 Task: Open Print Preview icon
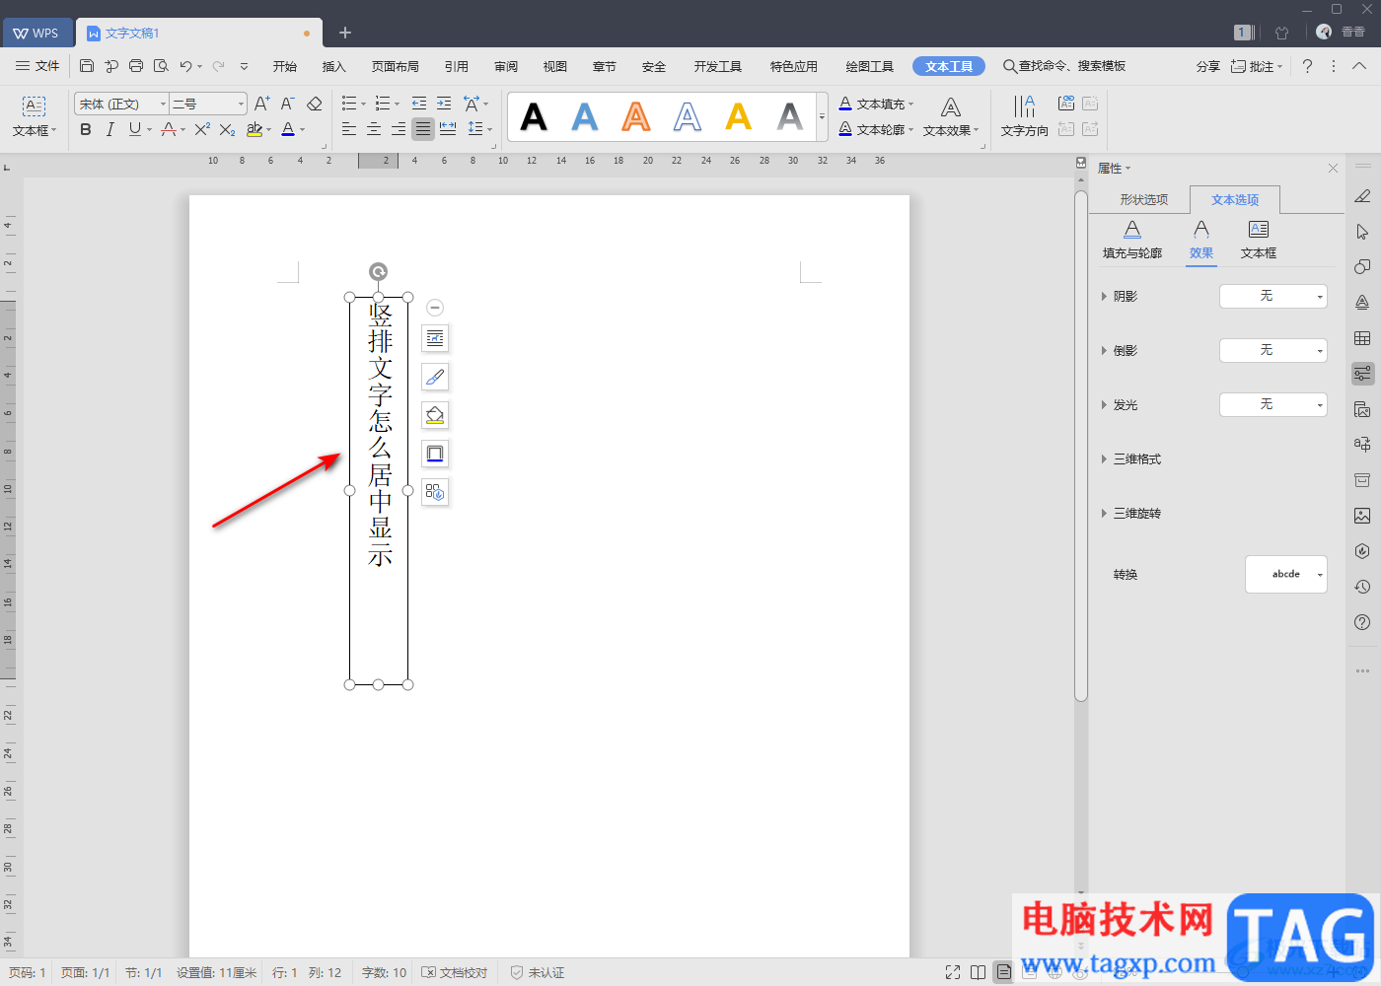pos(161,66)
